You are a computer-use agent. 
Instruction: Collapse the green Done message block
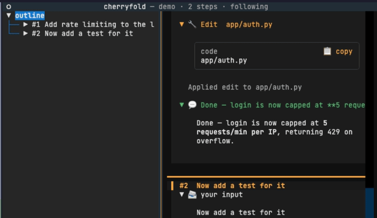[x=182, y=105]
